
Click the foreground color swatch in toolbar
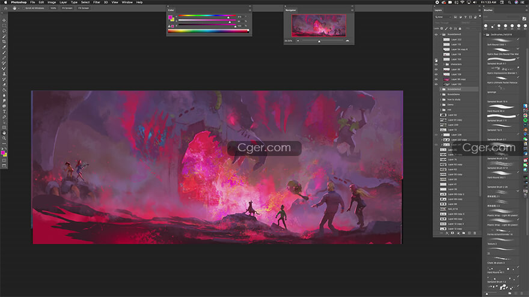tap(2, 153)
